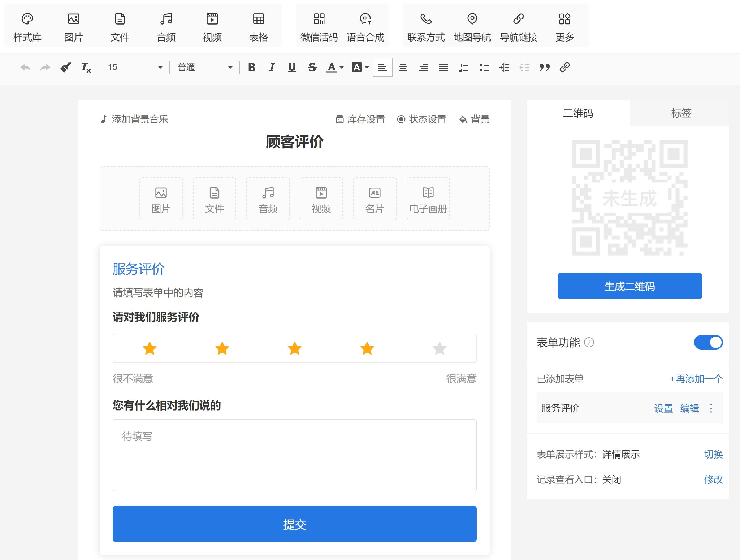Insert audio via top 音频 icon
Image resolution: width=740 pixels, height=560 pixels.
pyautogui.click(x=166, y=27)
